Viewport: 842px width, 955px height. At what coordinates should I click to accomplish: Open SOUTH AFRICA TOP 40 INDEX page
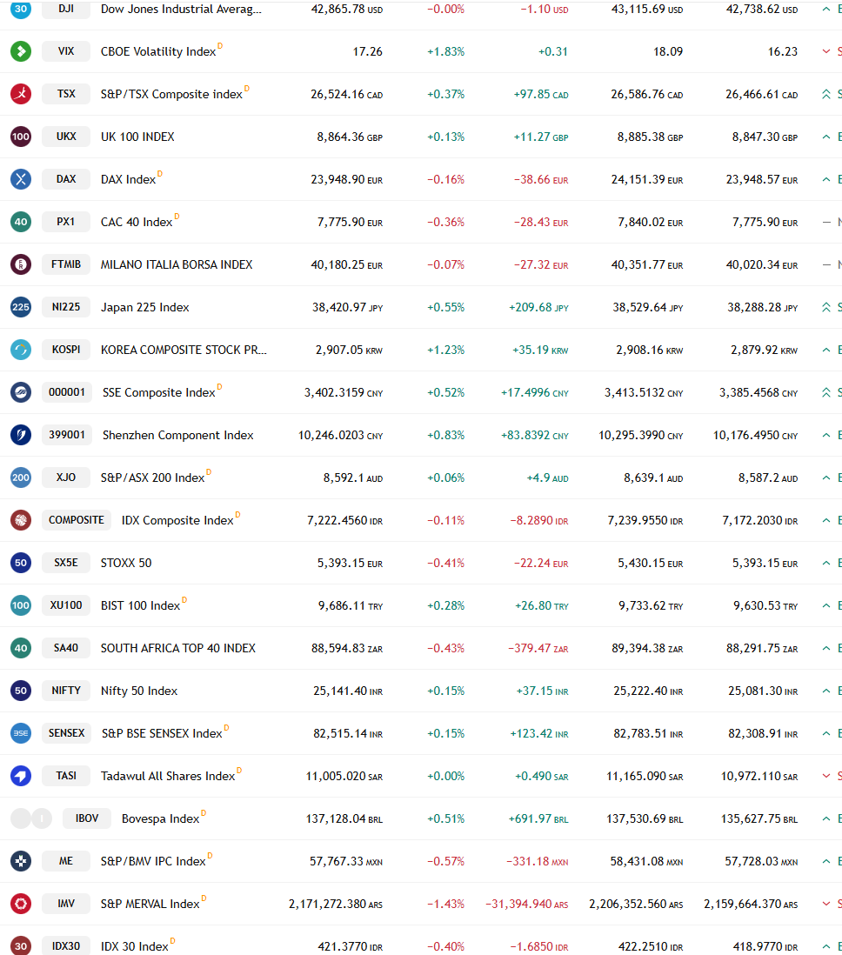click(178, 649)
